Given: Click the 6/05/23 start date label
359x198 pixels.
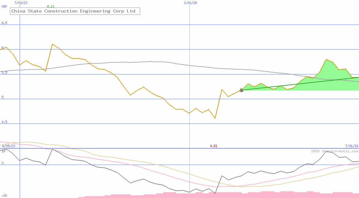Looking at the screenshot, I should [9, 146].
